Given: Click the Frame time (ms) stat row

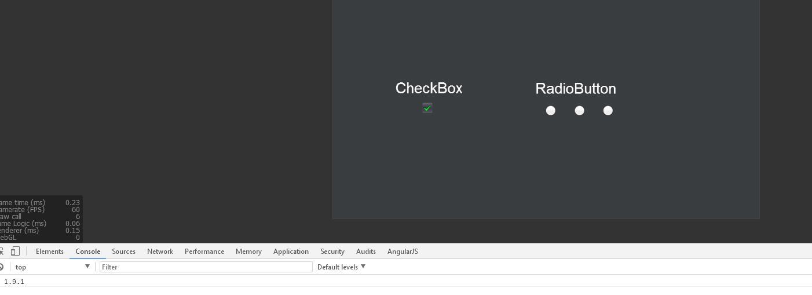Looking at the screenshot, I should pos(40,203).
